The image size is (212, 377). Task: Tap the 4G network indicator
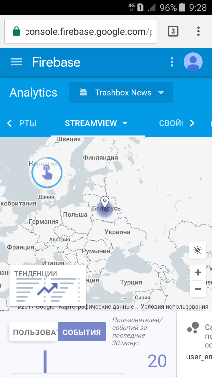click(131, 7)
